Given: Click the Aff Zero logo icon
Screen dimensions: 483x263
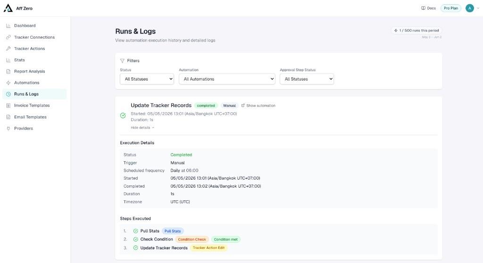Looking at the screenshot, I should [x=8, y=8].
